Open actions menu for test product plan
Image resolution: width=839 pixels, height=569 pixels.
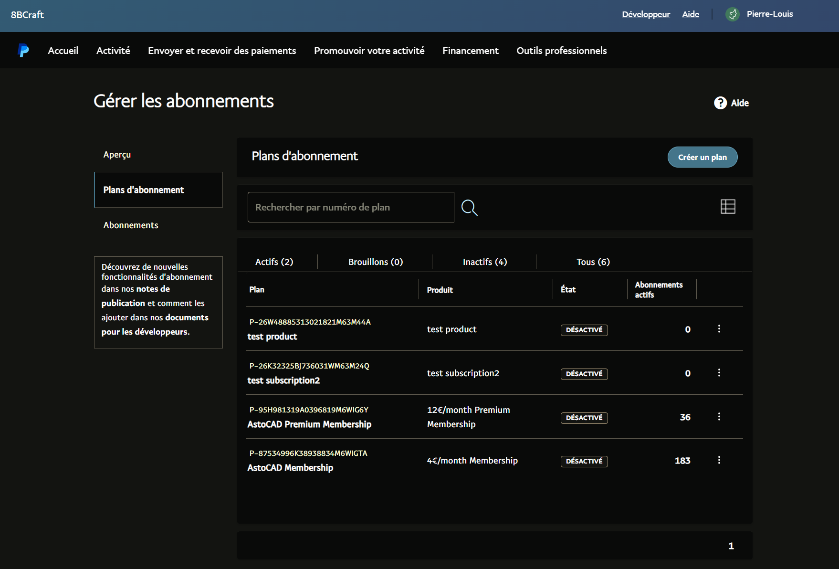click(719, 329)
